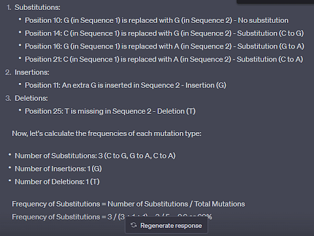Click the Position 16 G to A line

coord(164,46)
